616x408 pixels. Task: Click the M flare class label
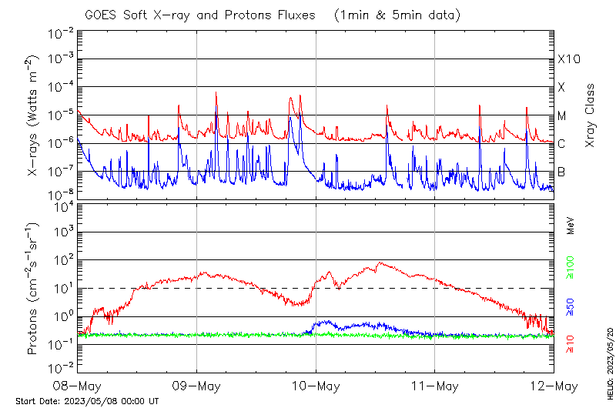coord(562,116)
